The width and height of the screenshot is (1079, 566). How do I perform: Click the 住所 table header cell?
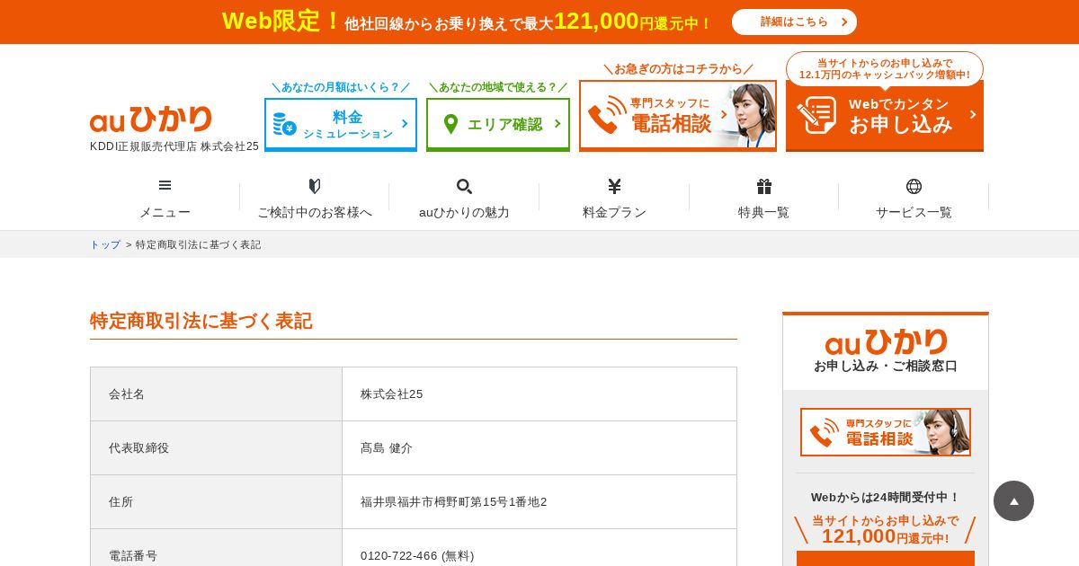tap(216, 501)
